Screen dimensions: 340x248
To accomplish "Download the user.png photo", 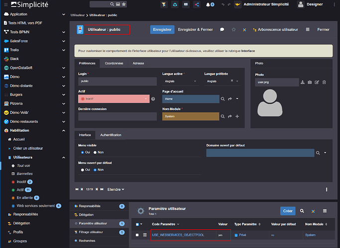I will click(303, 82).
